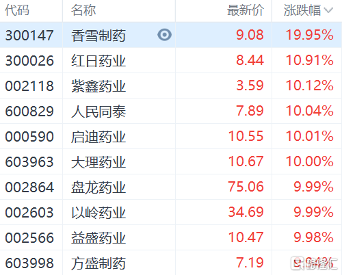Open stock code 002118
The width and height of the screenshot is (342, 275).
coord(29,86)
